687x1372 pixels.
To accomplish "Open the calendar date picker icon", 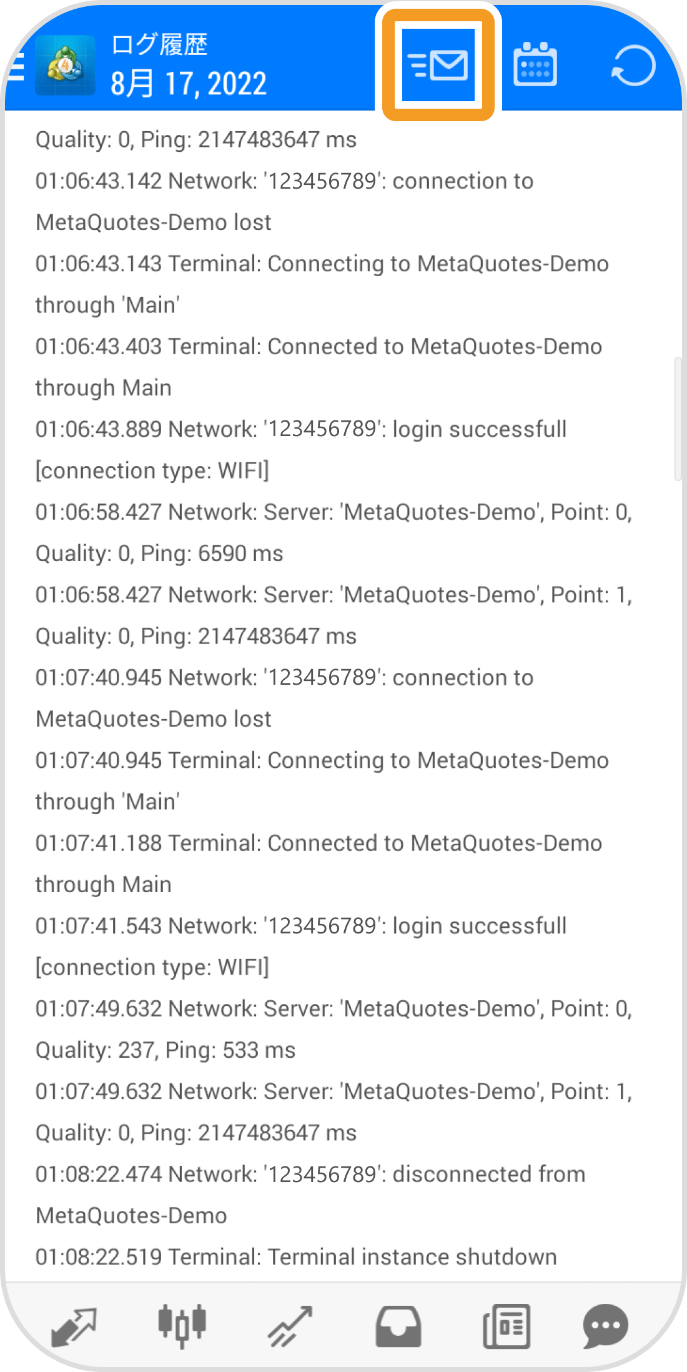I will 535,64.
